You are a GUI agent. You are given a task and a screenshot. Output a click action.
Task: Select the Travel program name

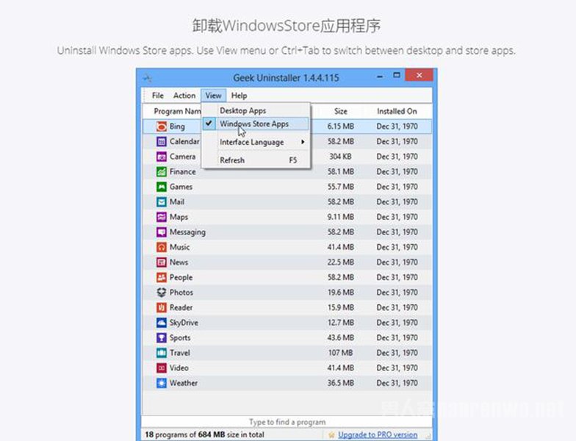coord(179,353)
